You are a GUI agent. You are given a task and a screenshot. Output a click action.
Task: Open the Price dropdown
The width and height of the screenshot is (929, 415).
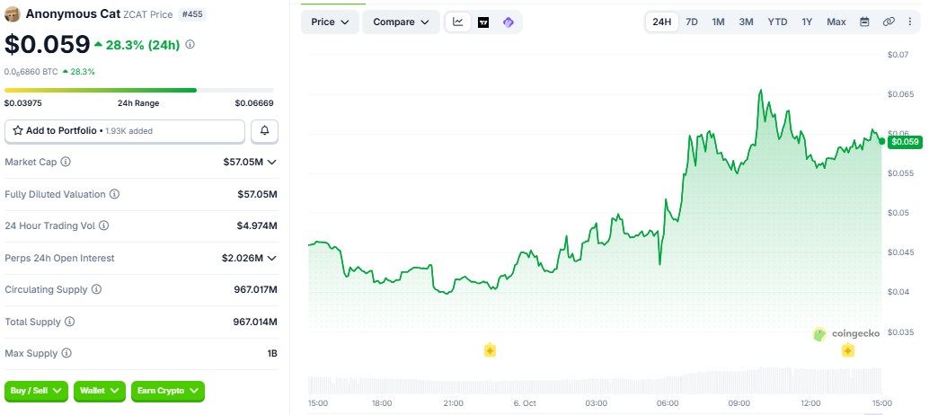pyautogui.click(x=330, y=22)
